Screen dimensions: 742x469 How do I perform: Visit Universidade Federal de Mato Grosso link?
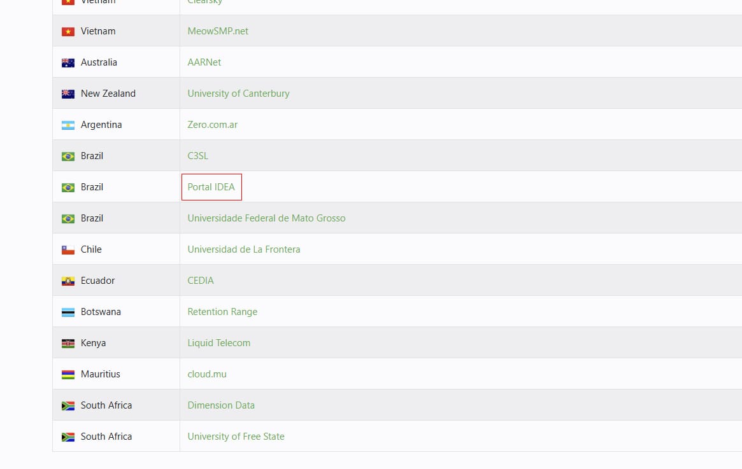tap(266, 218)
